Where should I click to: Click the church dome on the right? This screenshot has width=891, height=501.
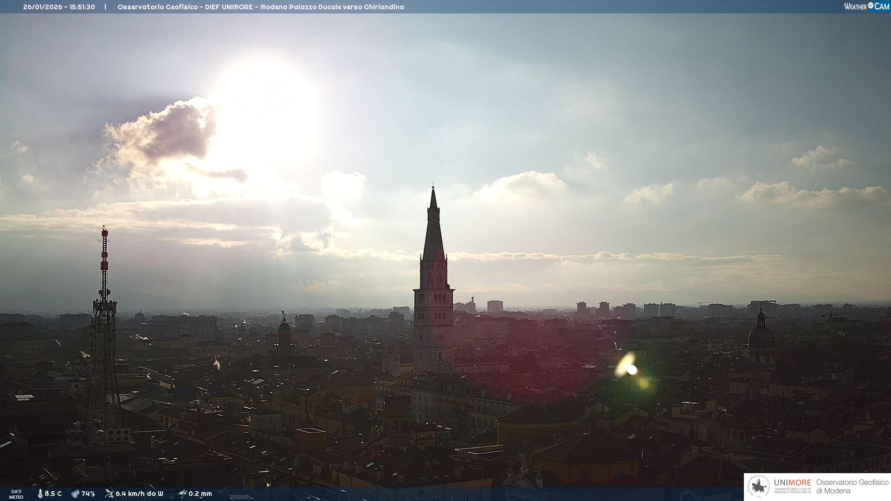coord(761,334)
